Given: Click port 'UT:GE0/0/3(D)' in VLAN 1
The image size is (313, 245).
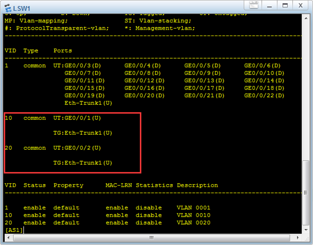Looking at the screenshot, I should 77,65.
